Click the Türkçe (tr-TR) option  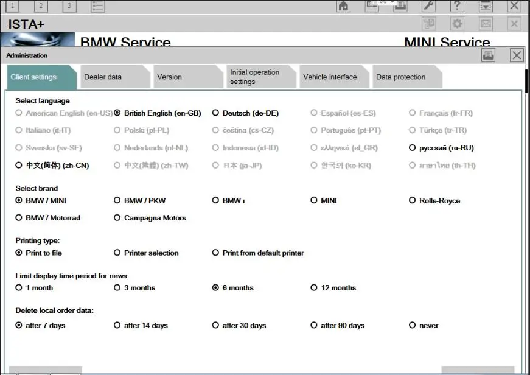click(438, 130)
